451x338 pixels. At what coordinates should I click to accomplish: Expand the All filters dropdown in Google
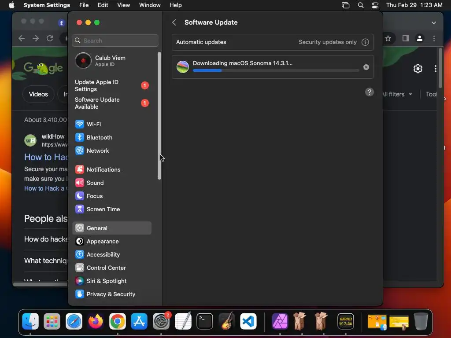click(x=398, y=94)
